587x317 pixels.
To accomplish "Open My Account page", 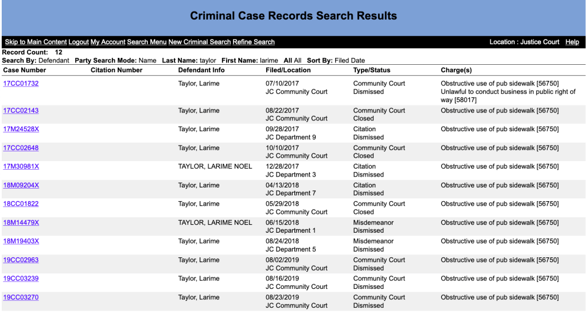I will point(108,42).
